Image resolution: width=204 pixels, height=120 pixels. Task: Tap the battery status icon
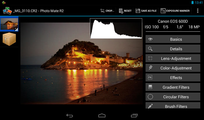click(192, 2)
